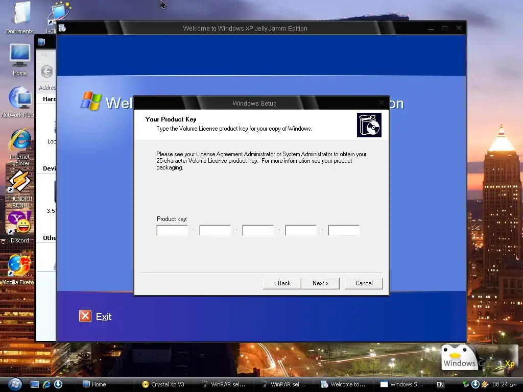Image resolution: width=523 pixels, height=392 pixels.
Task: Open the THUNDR!! RUN!! Winamp shortcut
Action: [x=20, y=189]
